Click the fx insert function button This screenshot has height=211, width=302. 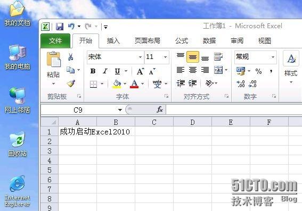coord(160,109)
